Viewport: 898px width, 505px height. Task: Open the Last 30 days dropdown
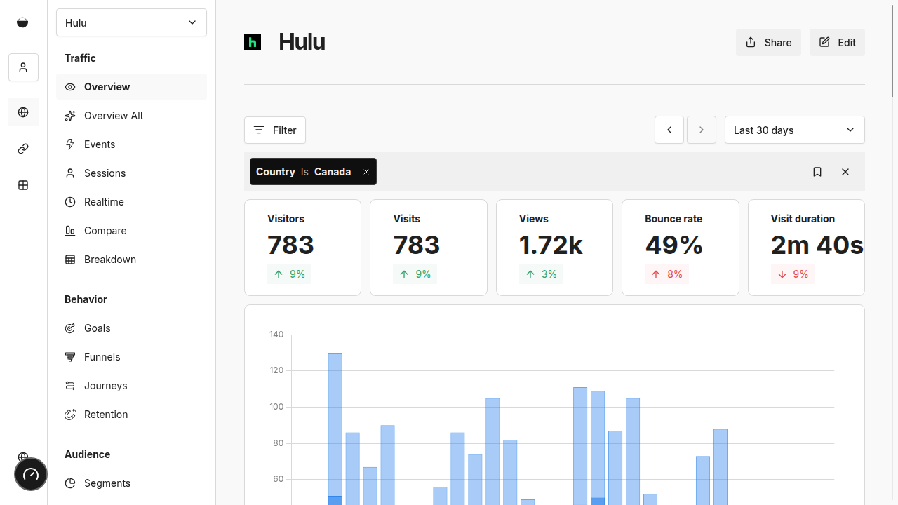794,130
